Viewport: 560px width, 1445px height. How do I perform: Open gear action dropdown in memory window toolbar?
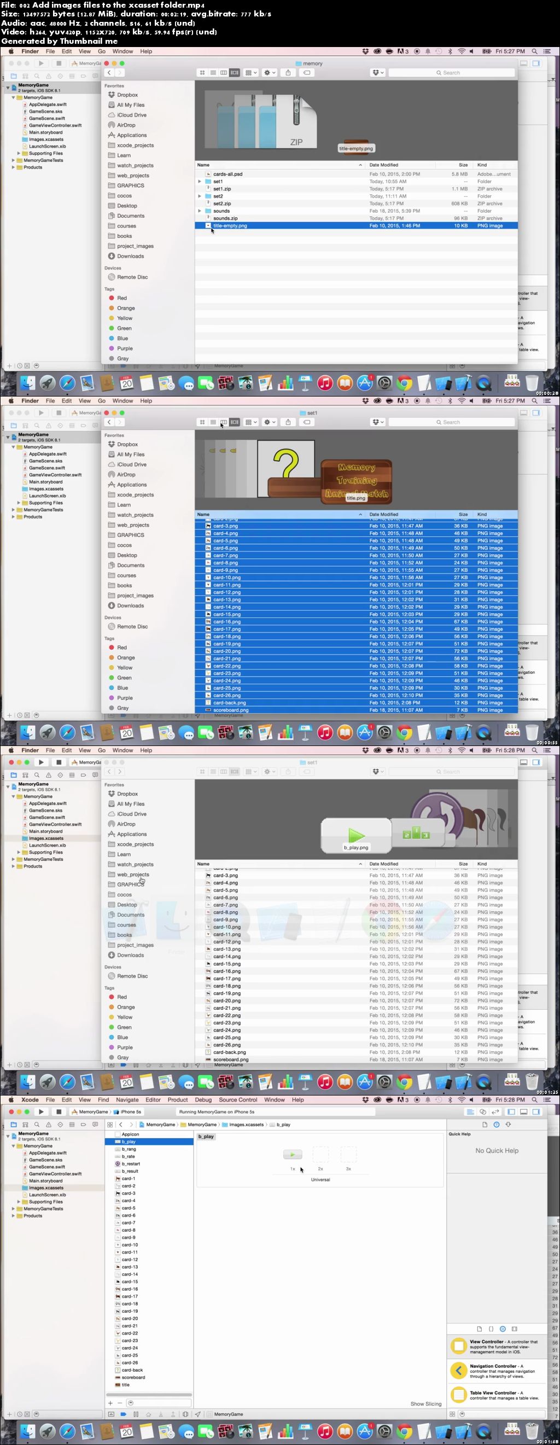[x=270, y=72]
